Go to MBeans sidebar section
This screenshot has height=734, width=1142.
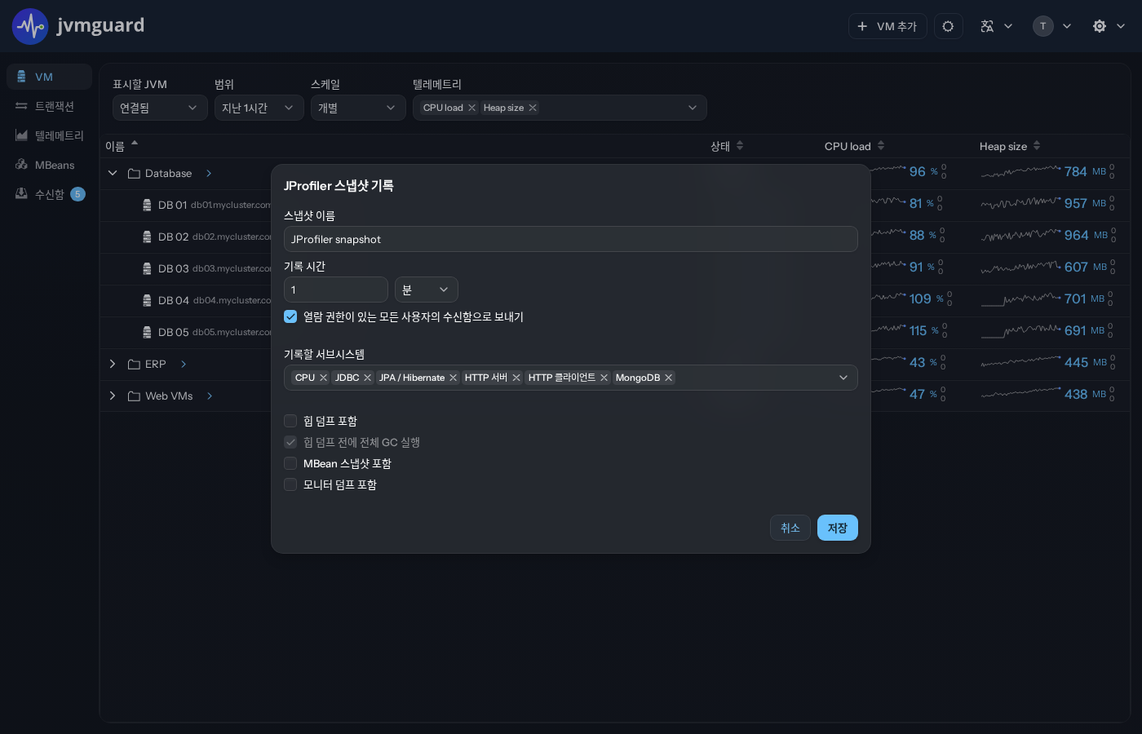(49, 165)
